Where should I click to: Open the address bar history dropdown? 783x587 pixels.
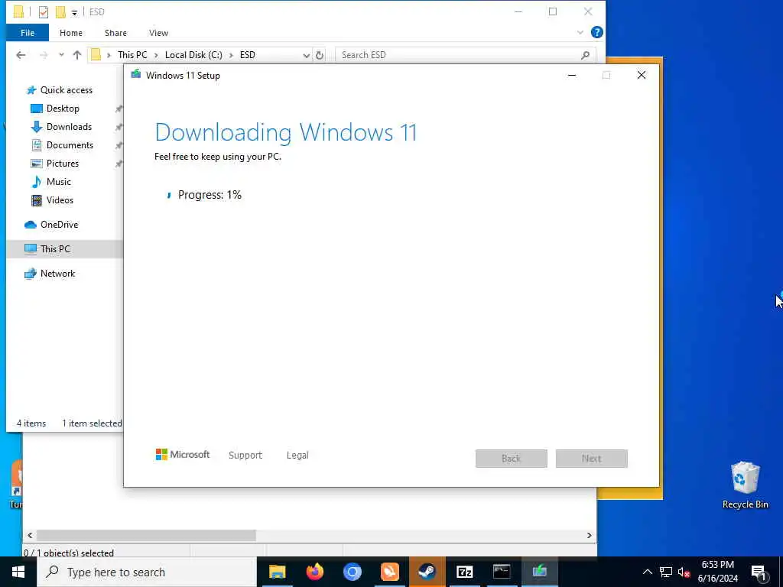coord(306,55)
